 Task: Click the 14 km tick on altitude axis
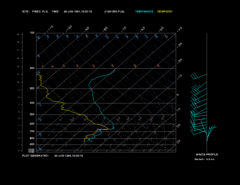(18, 50)
